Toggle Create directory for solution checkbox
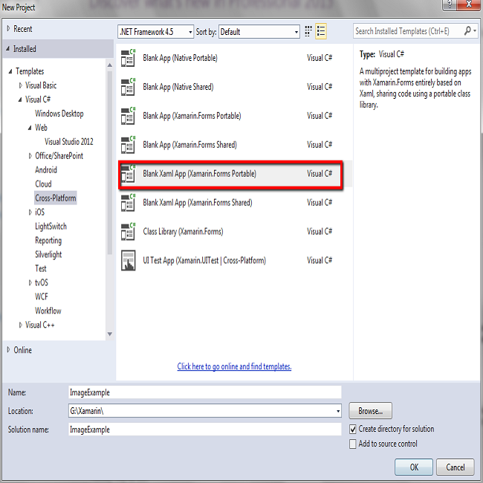Viewport: 483px width, 483px height. pyautogui.click(x=353, y=429)
